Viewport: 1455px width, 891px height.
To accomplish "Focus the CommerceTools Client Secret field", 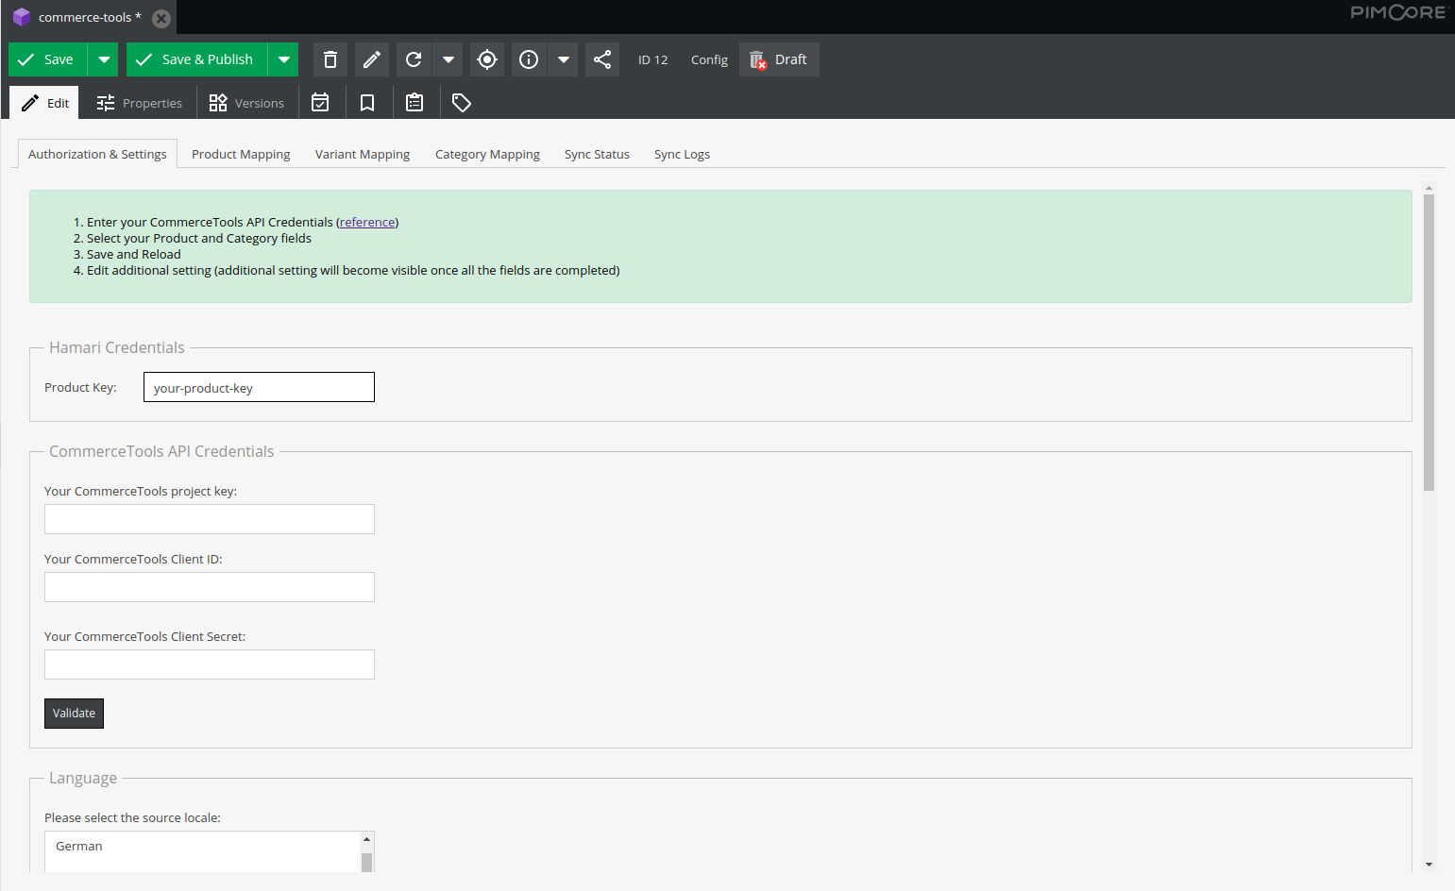I will coord(210,664).
